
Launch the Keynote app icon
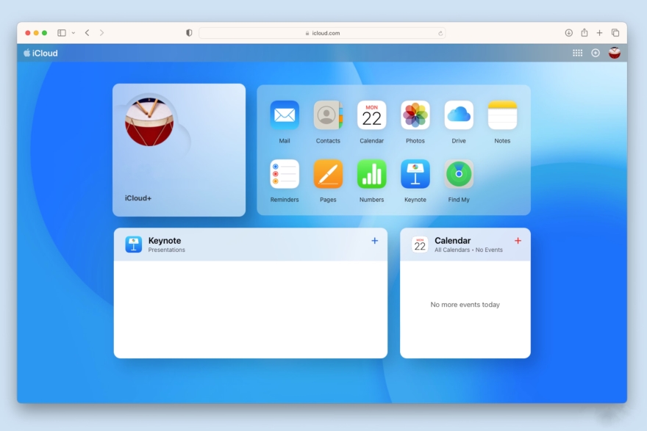tap(415, 175)
